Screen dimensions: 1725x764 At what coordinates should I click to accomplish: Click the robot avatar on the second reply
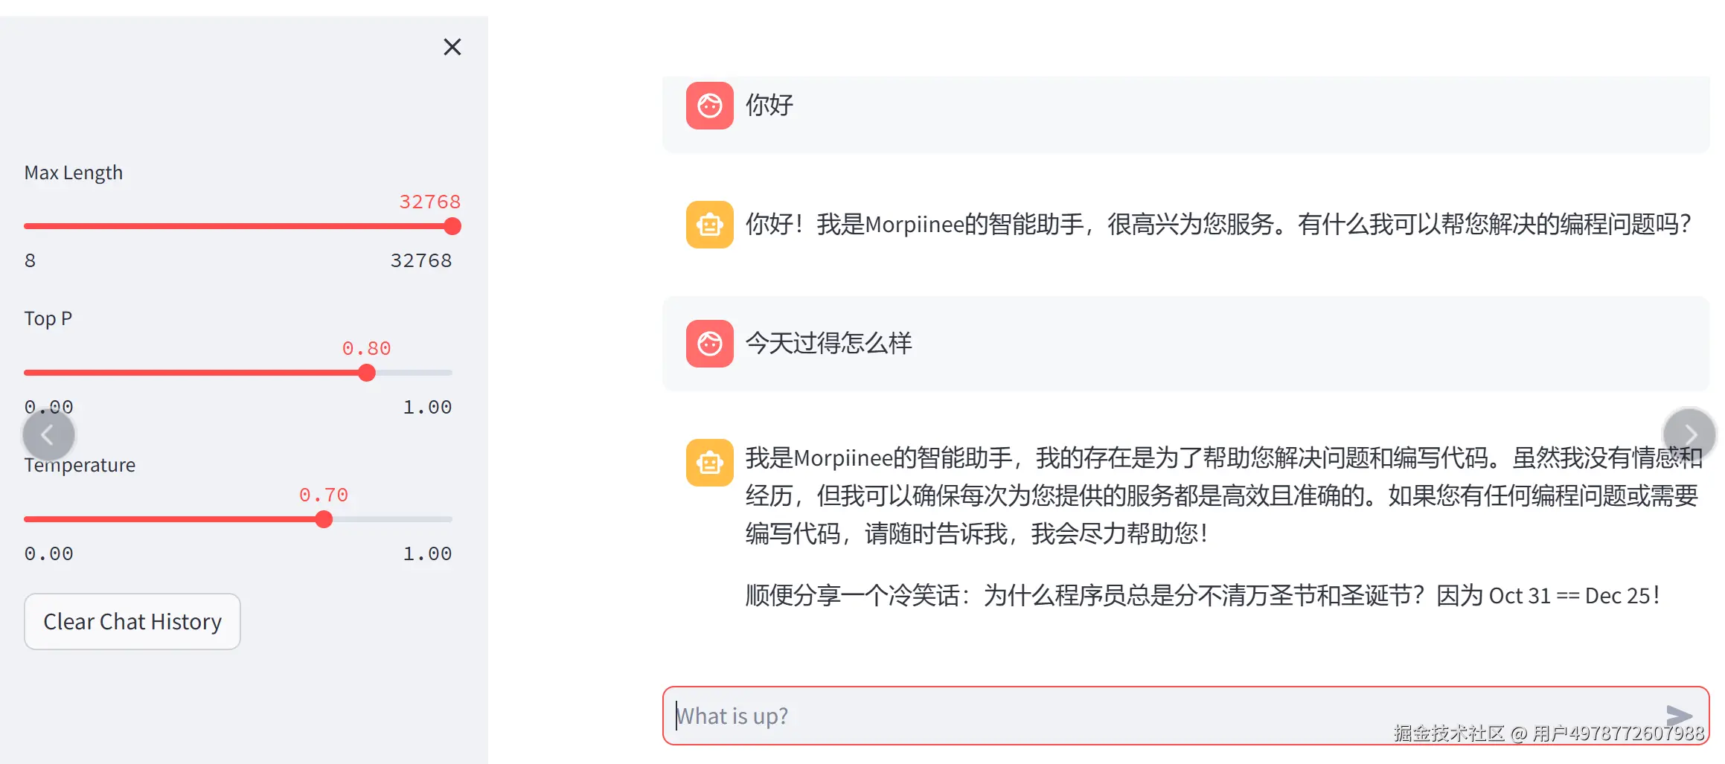pos(709,462)
